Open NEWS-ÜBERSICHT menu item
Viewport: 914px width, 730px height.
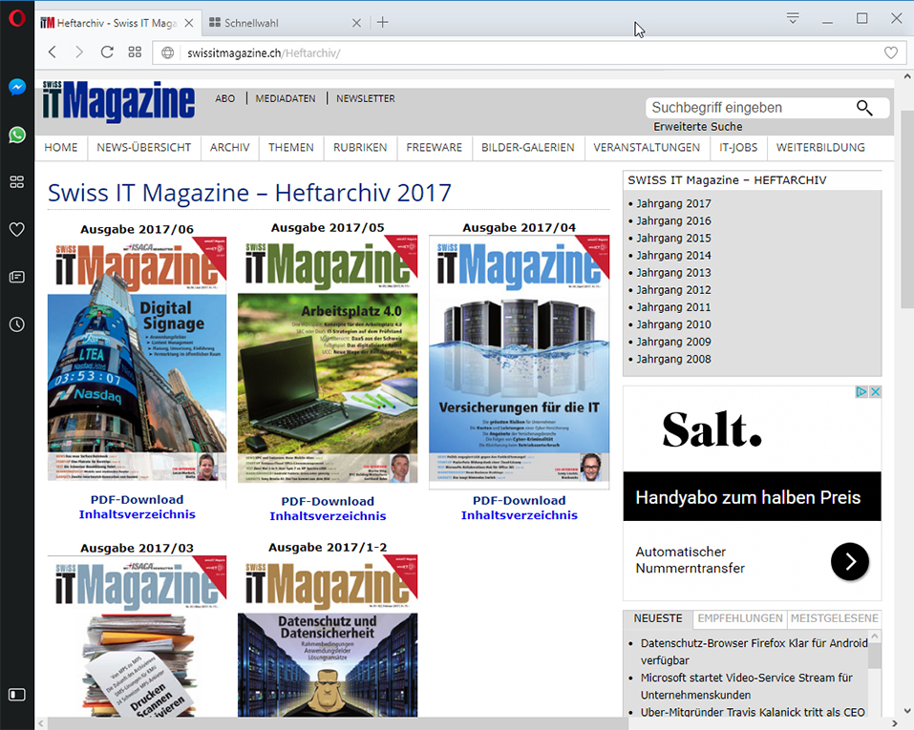click(x=144, y=147)
